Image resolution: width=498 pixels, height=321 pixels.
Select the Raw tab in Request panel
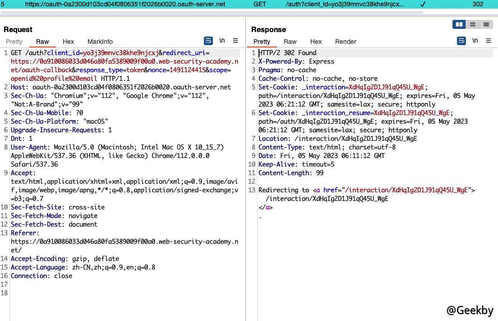(x=42, y=42)
